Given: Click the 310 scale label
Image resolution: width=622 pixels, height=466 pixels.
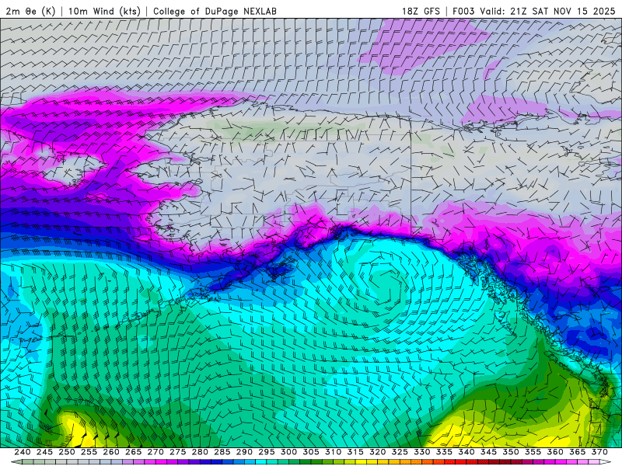Looking at the screenshot, I should [x=334, y=452].
